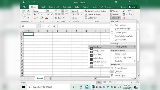Click the Cut scissors icon
Image resolution: width=160 pixels, height=90 pixels.
tap(28, 11)
